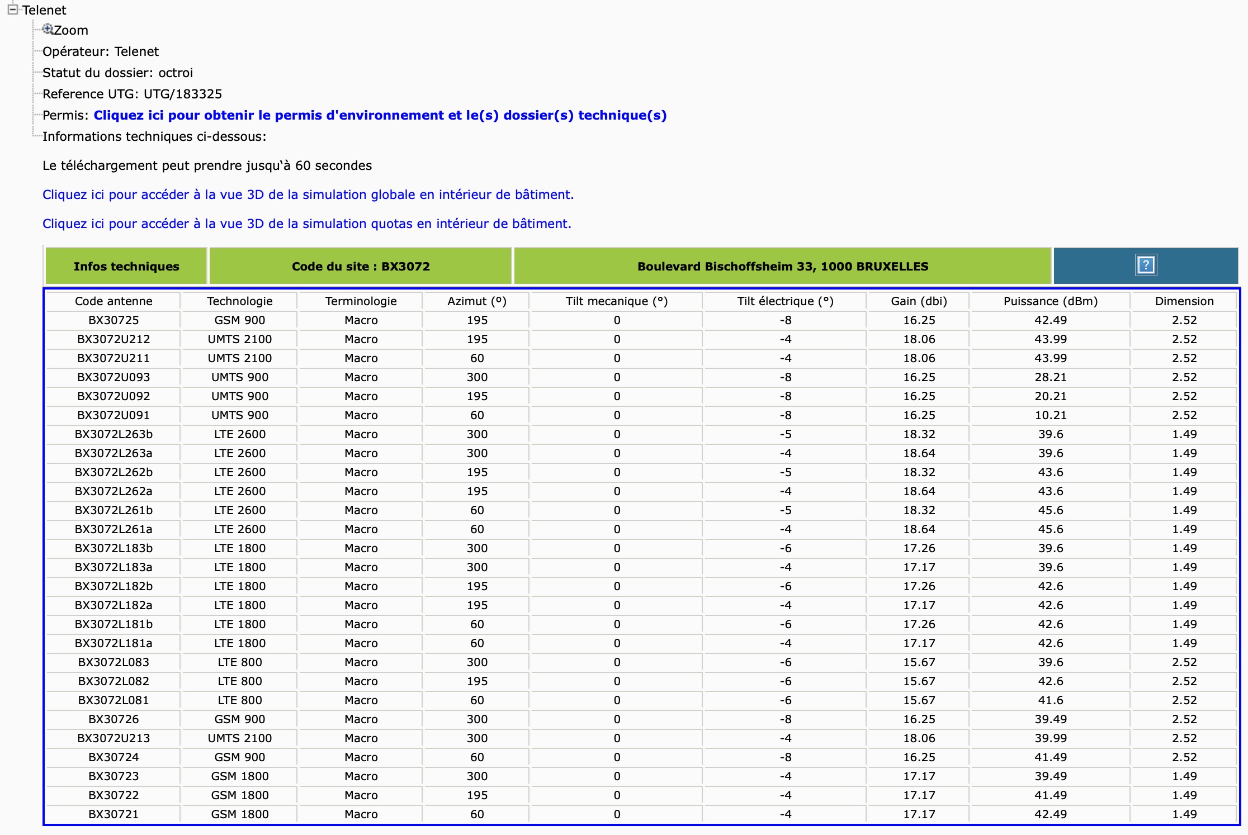The height and width of the screenshot is (835, 1248).
Task: Select antenna code BX30726 cell
Action: pyautogui.click(x=114, y=719)
